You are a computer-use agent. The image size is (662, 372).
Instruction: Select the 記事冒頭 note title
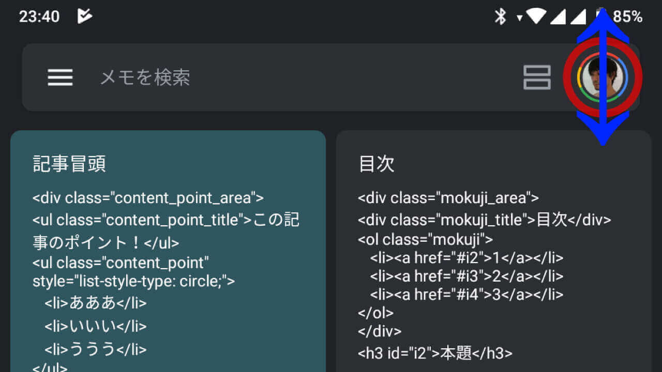69,164
